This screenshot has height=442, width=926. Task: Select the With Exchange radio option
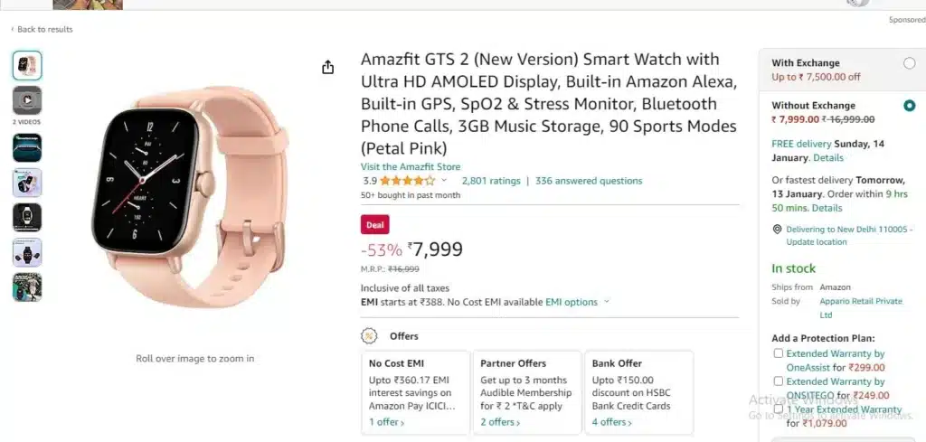(910, 63)
